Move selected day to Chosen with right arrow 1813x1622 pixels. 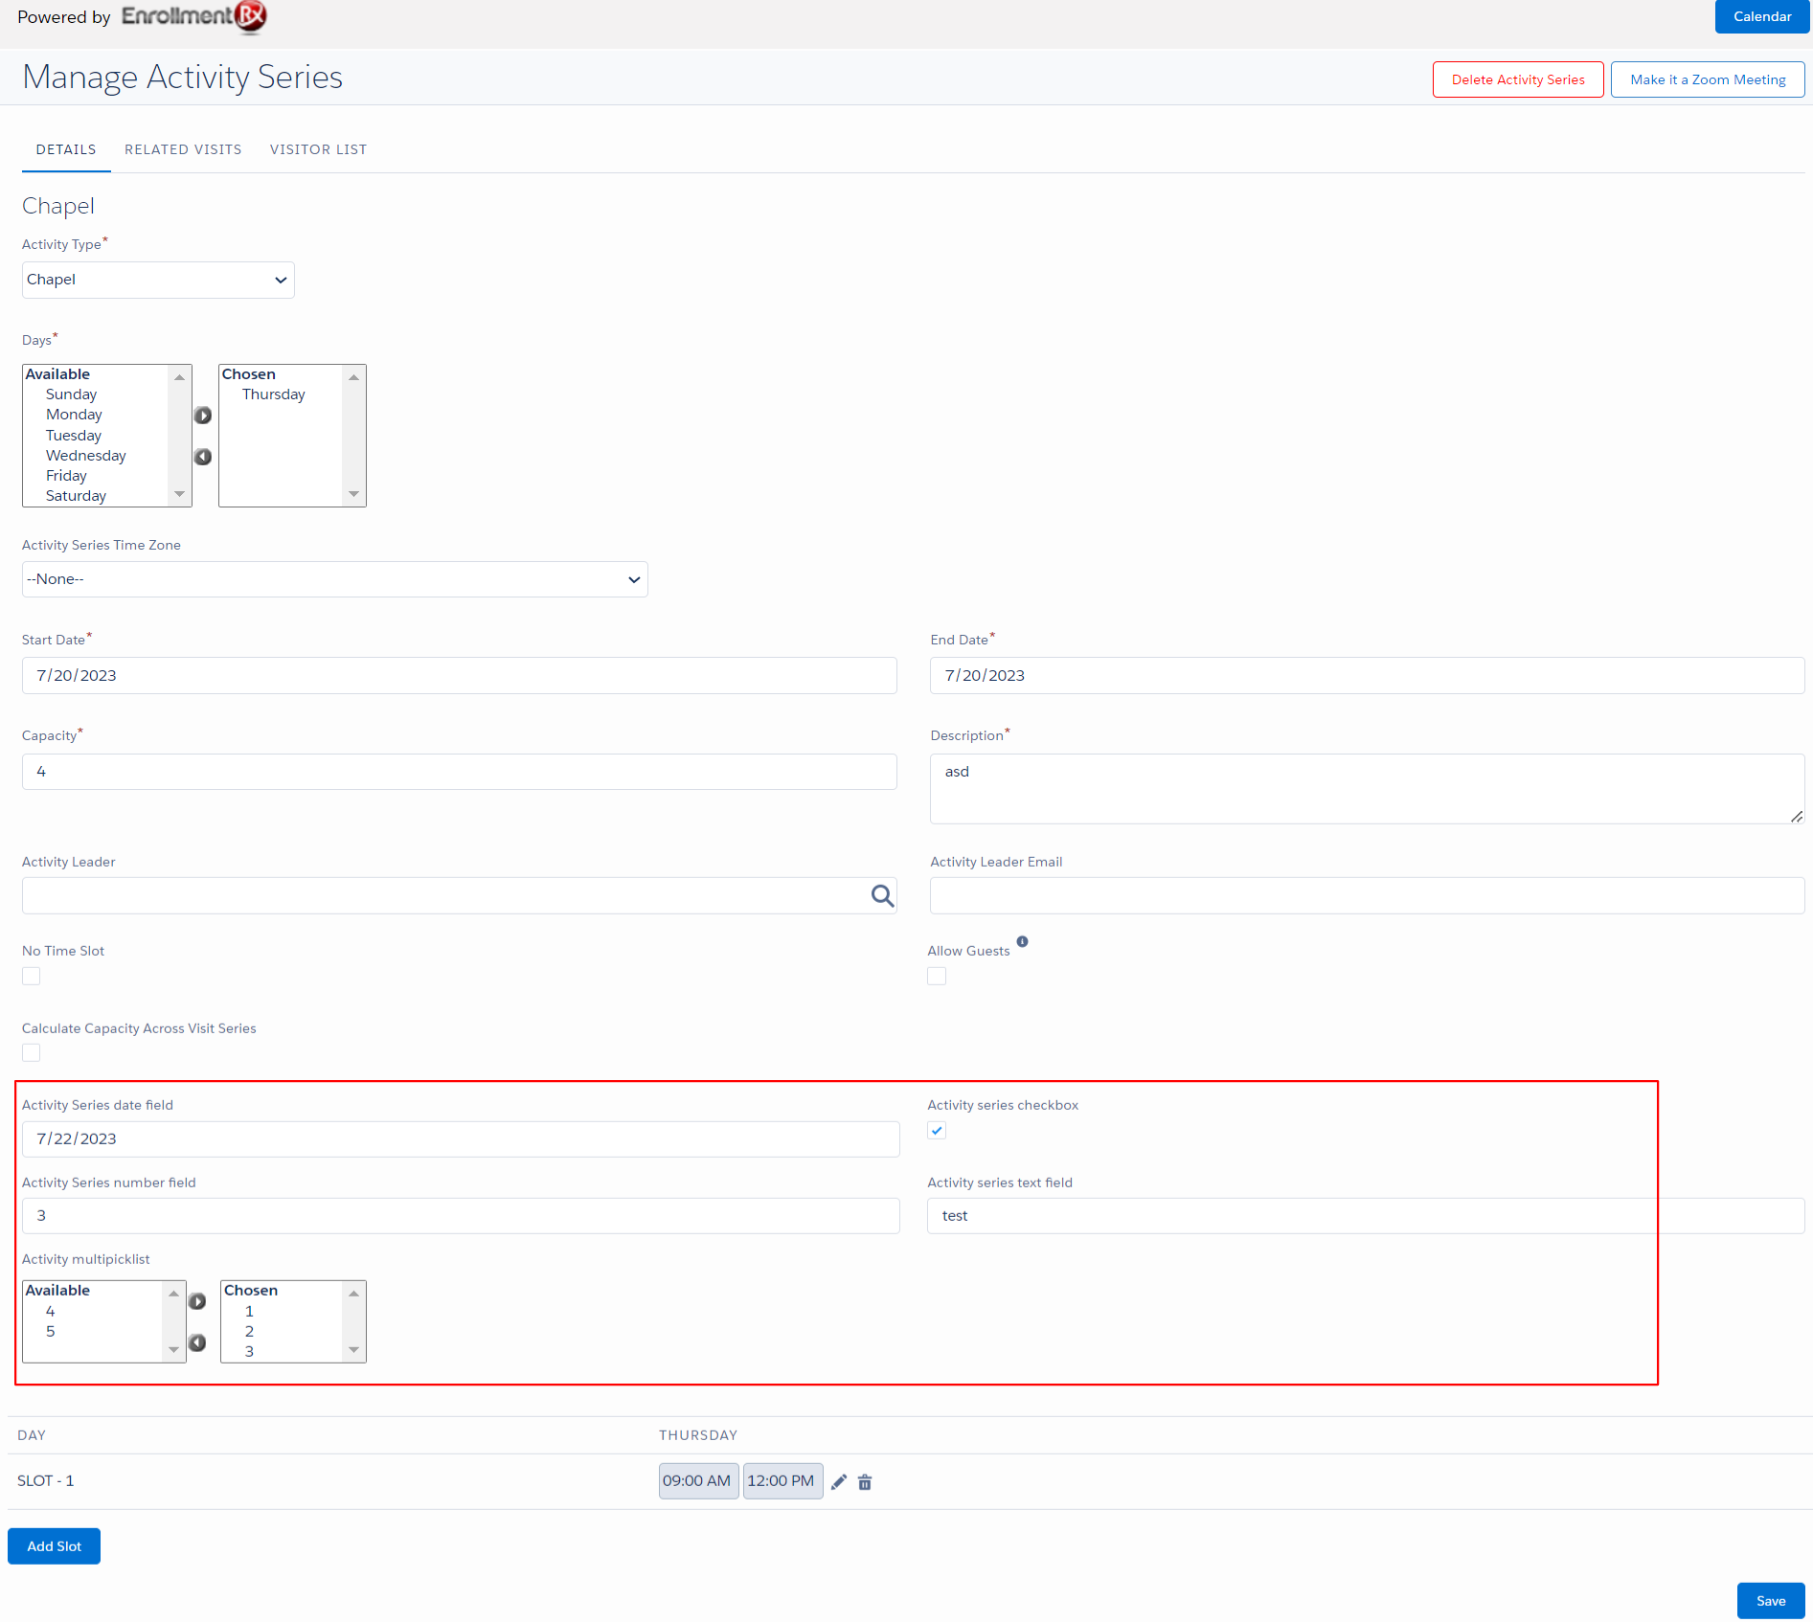(203, 416)
